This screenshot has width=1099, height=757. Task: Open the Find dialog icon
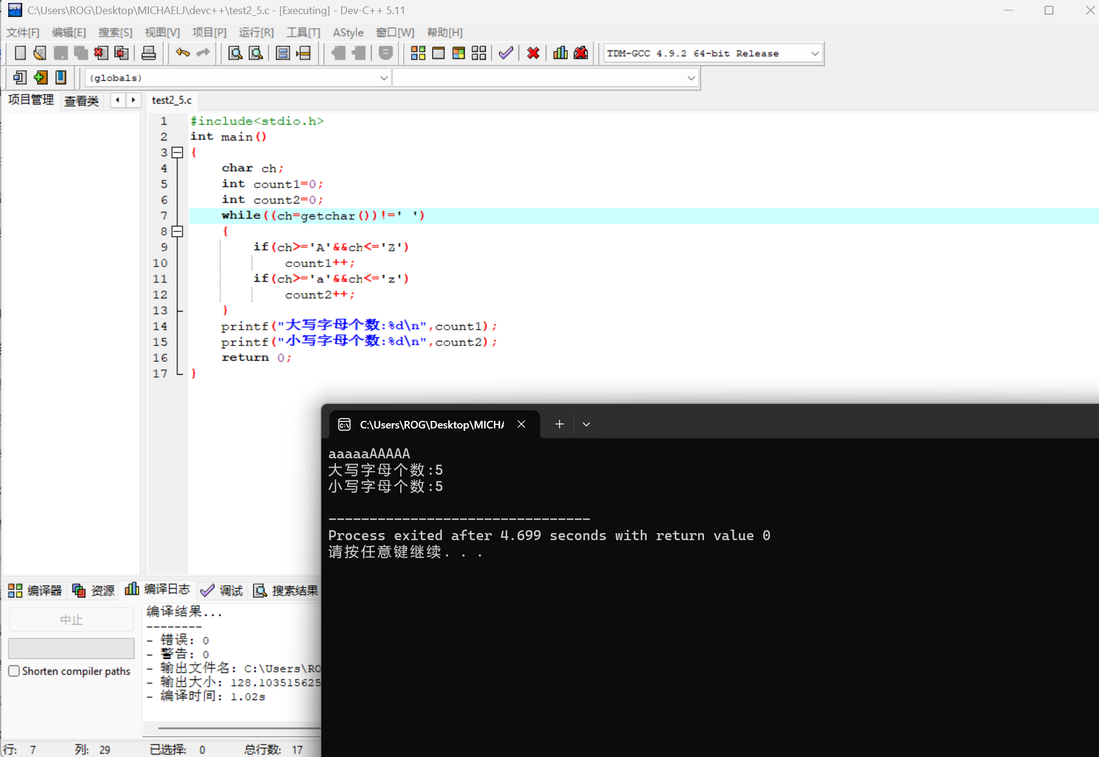235,53
